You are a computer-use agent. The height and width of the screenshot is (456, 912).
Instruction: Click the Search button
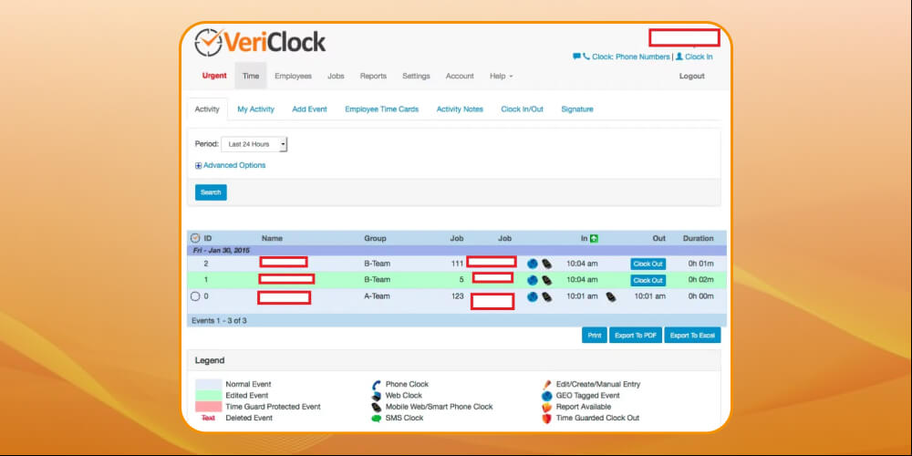[211, 192]
